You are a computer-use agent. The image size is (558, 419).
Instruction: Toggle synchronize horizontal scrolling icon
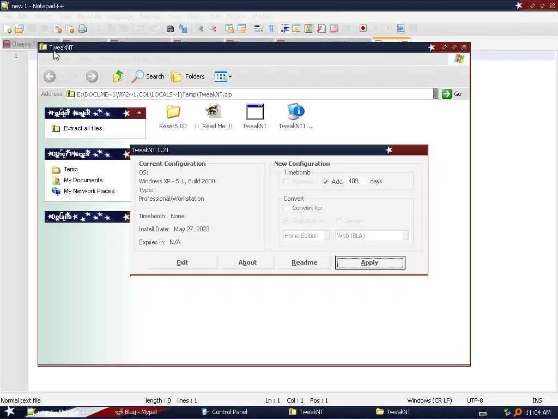242,28
